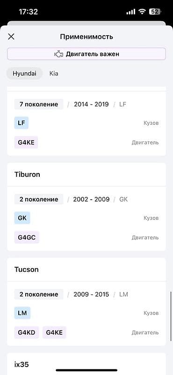Image resolution: width=173 pixels, height=375 pixels.
Task: Close the Применимость sheet with X
Action: (x=11, y=37)
